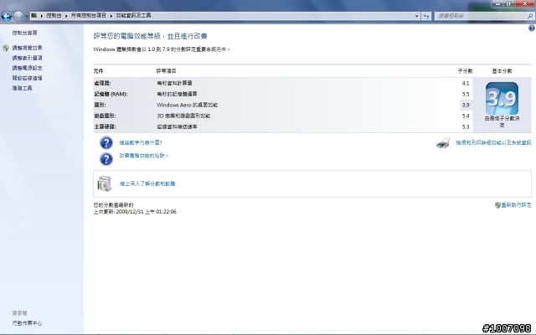The width and height of the screenshot is (536, 335).
Task: Open the Help icon at top right
Action: [x=532, y=28]
